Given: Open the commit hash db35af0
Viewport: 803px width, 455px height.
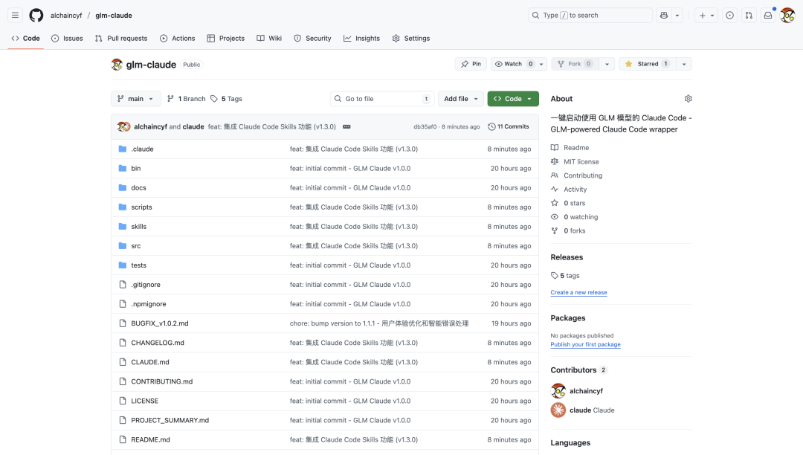Looking at the screenshot, I should click(425, 126).
